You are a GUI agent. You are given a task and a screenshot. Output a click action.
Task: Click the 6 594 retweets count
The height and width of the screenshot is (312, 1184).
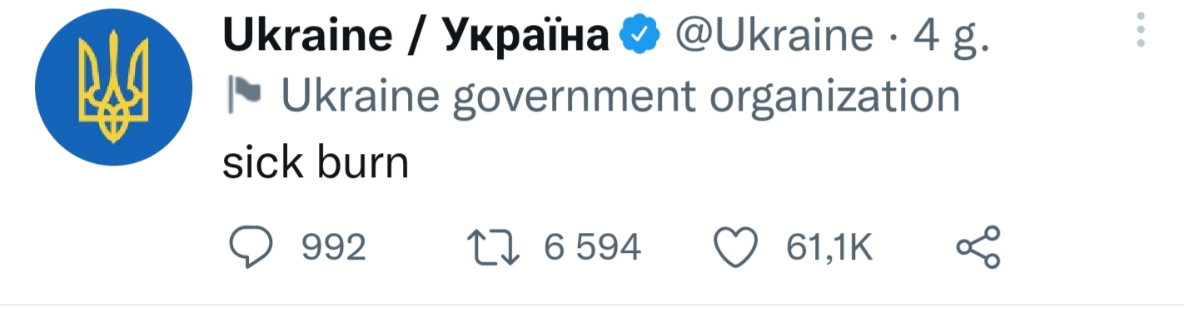(x=592, y=248)
